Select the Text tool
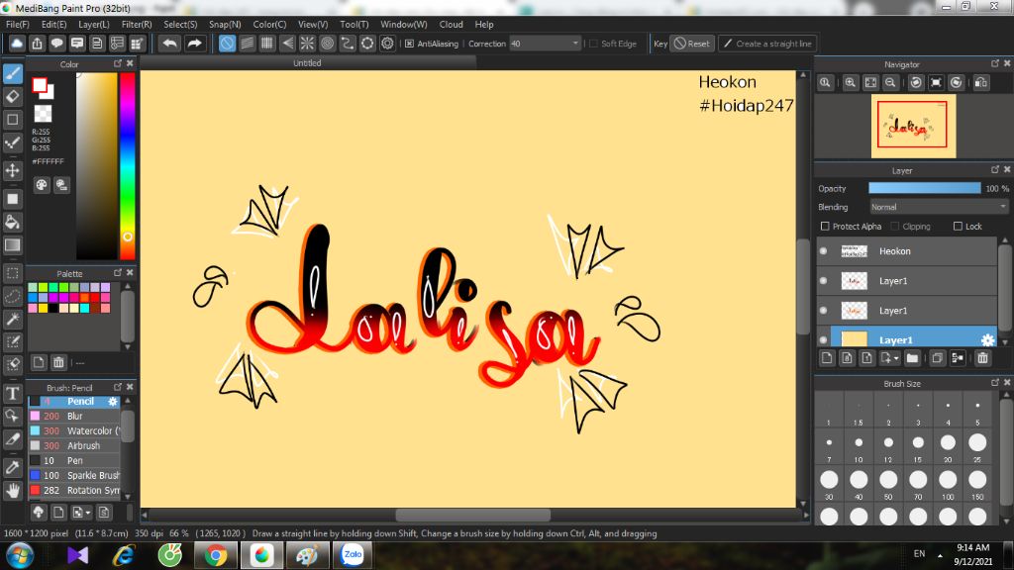 (x=12, y=394)
